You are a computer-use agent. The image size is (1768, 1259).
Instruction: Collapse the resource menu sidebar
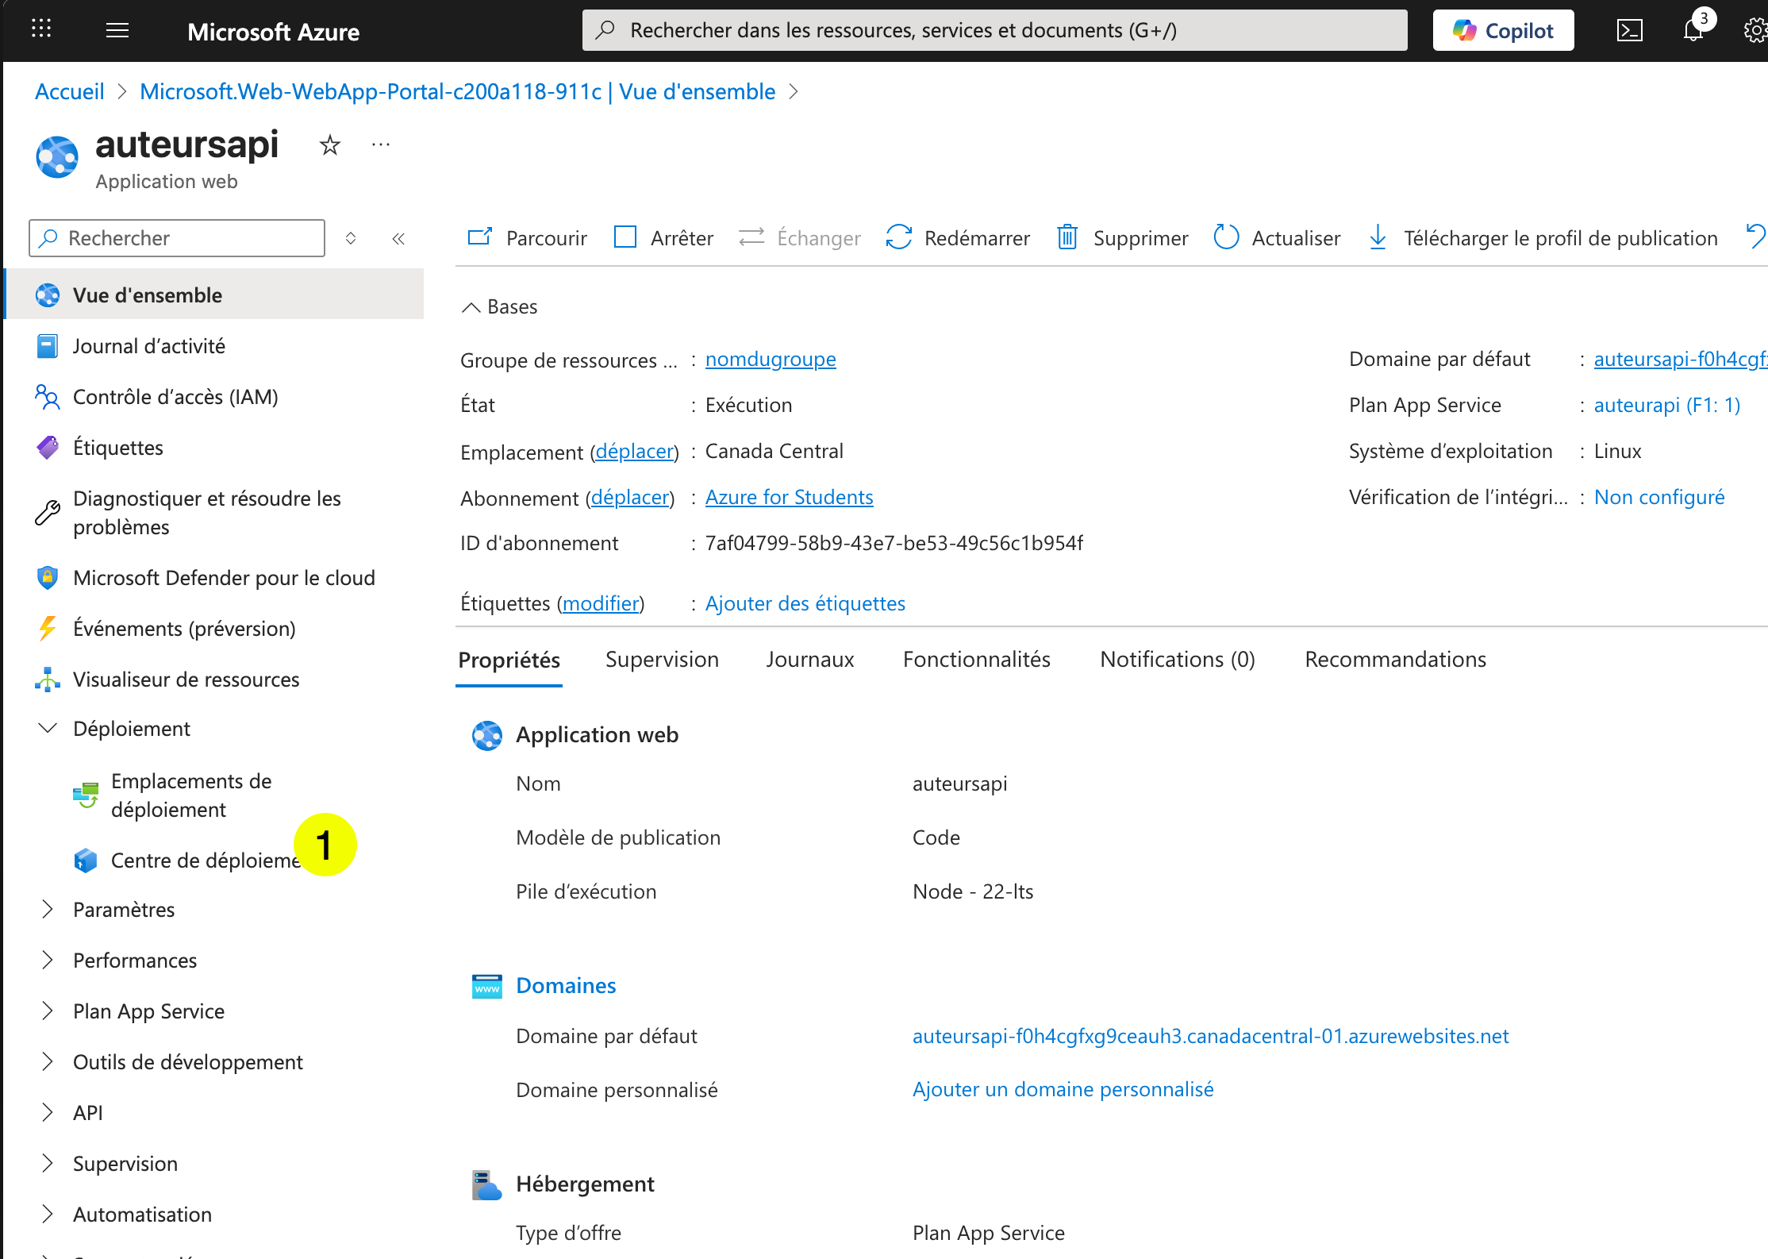coord(398,238)
